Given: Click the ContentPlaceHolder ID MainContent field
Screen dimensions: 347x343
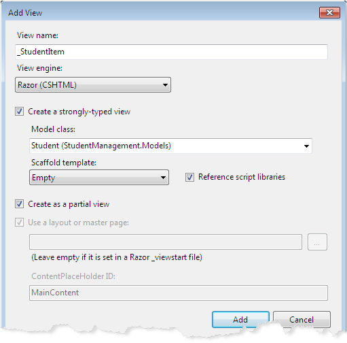Looking at the screenshot, I should click(179, 293).
